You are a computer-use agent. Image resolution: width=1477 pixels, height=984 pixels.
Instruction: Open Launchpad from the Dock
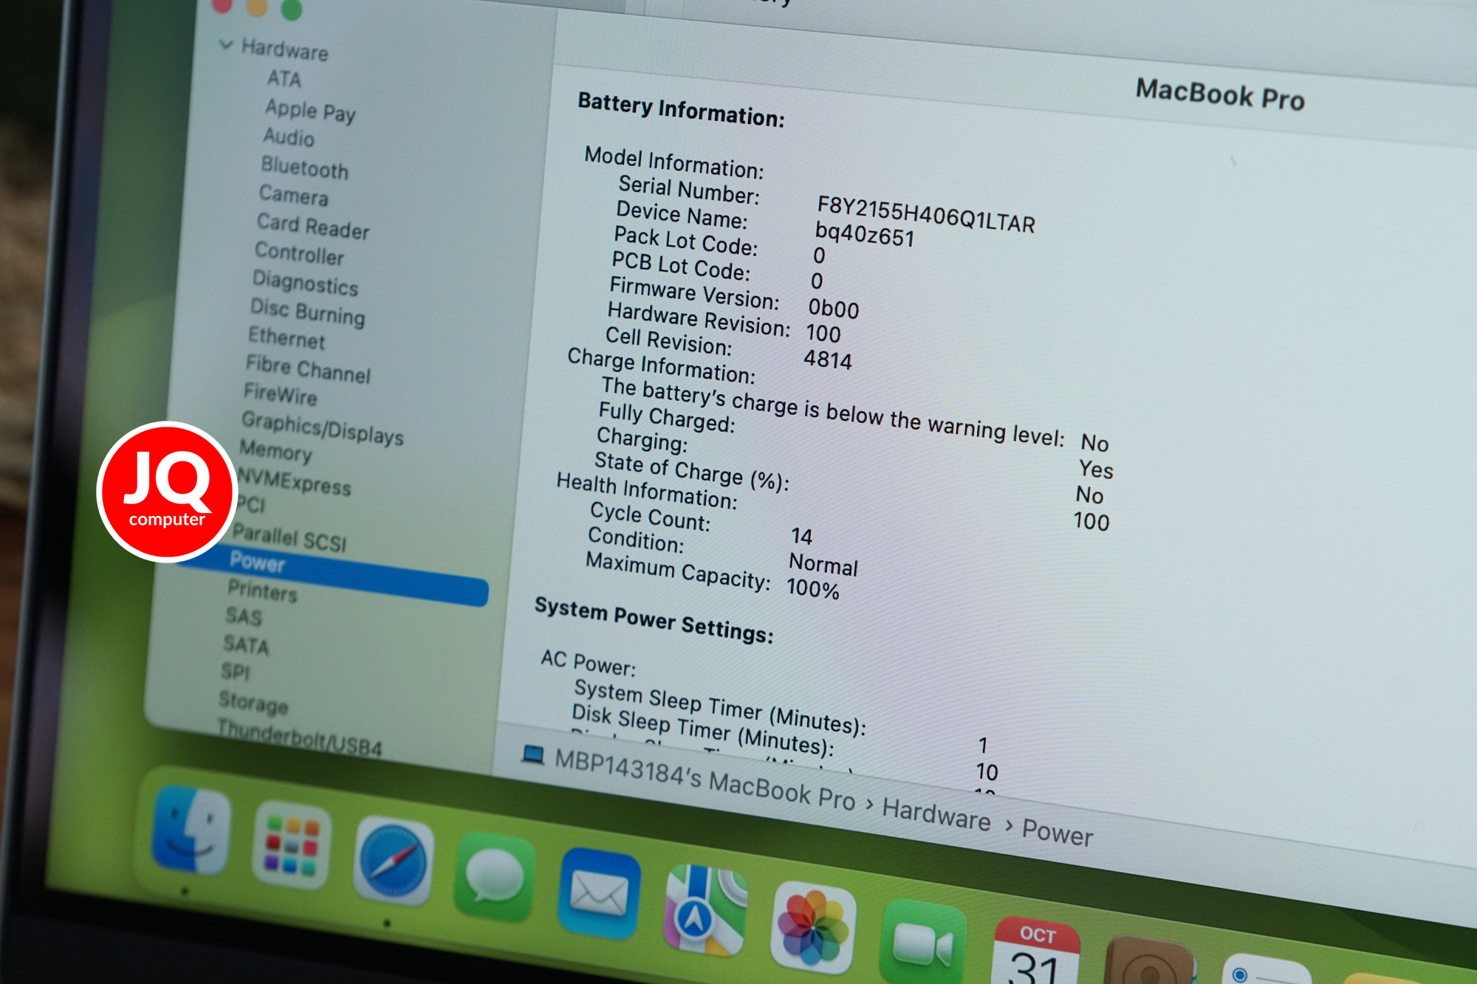[291, 846]
